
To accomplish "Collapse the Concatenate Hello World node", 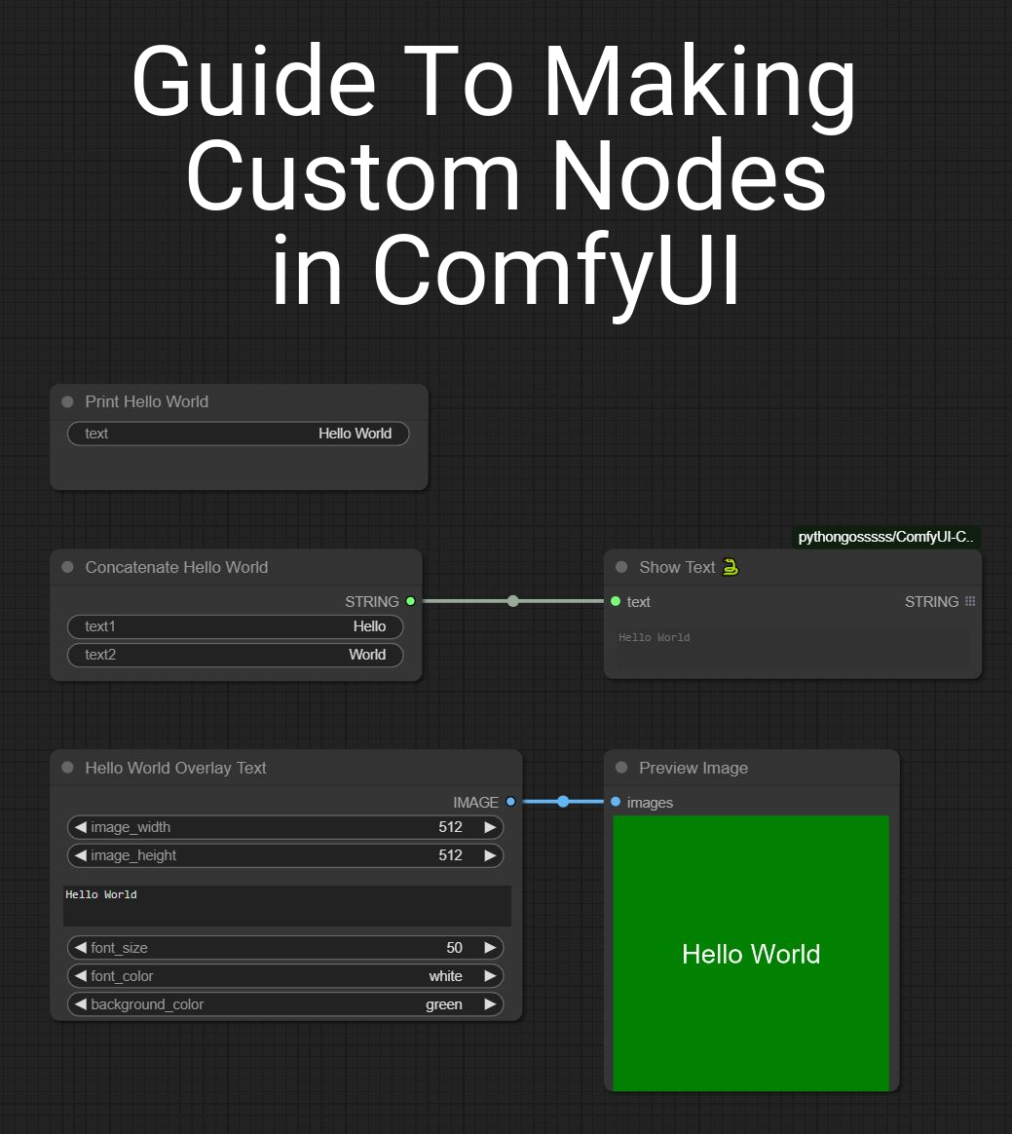I will [x=68, y=567].
